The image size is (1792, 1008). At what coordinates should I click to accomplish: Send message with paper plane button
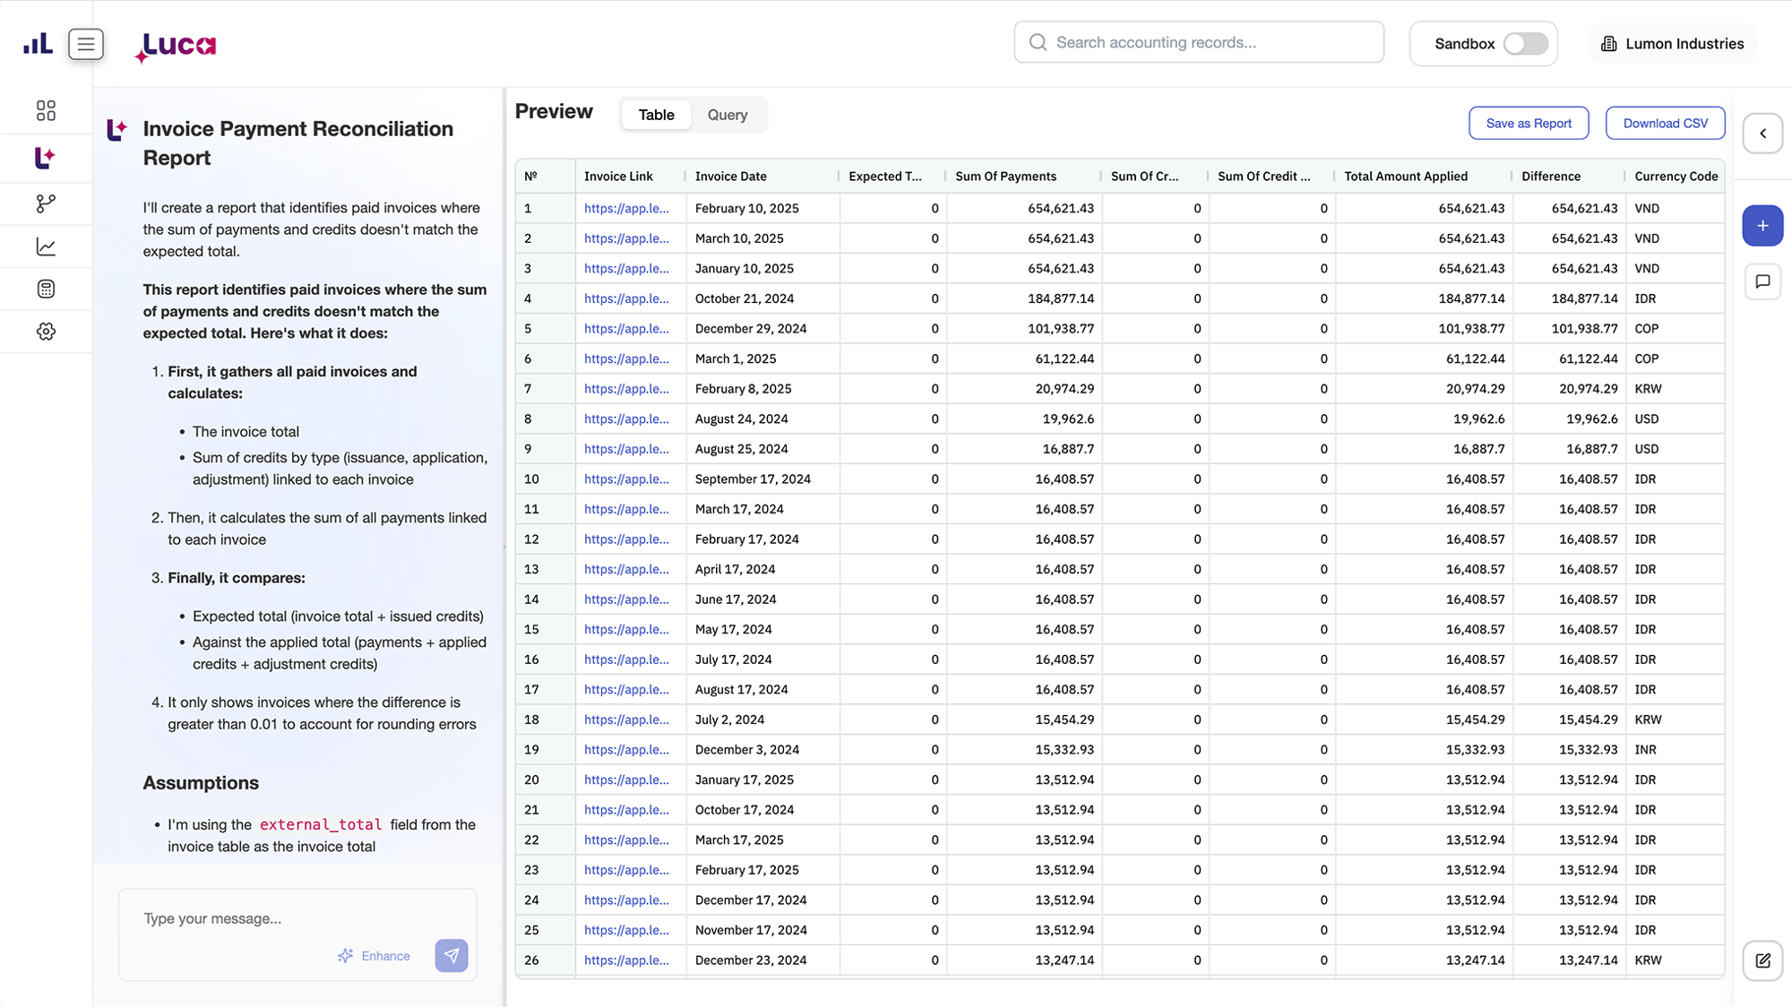452,955
